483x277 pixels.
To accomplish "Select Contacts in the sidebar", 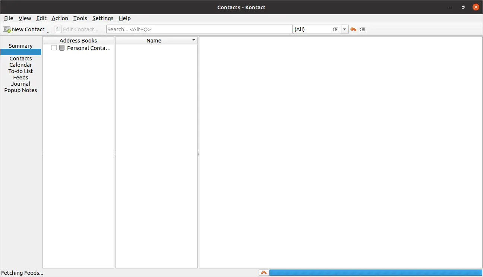I will tap(21, 59).
